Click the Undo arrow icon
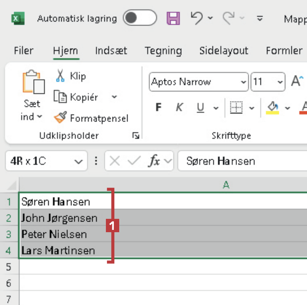The width and height of the screenshot is (307, 305). (197, 18)
